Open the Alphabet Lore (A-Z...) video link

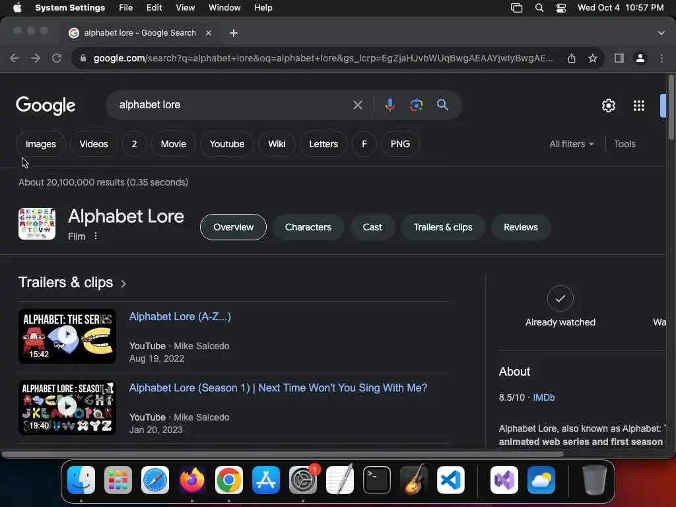click(180, 316)
